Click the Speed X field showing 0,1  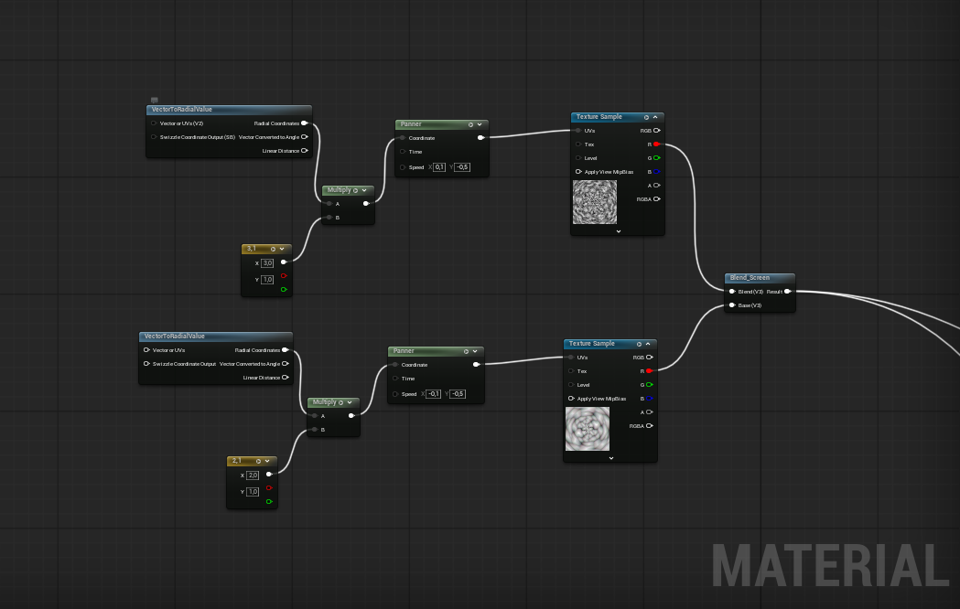pyautogui.click(x=439, y=167)
